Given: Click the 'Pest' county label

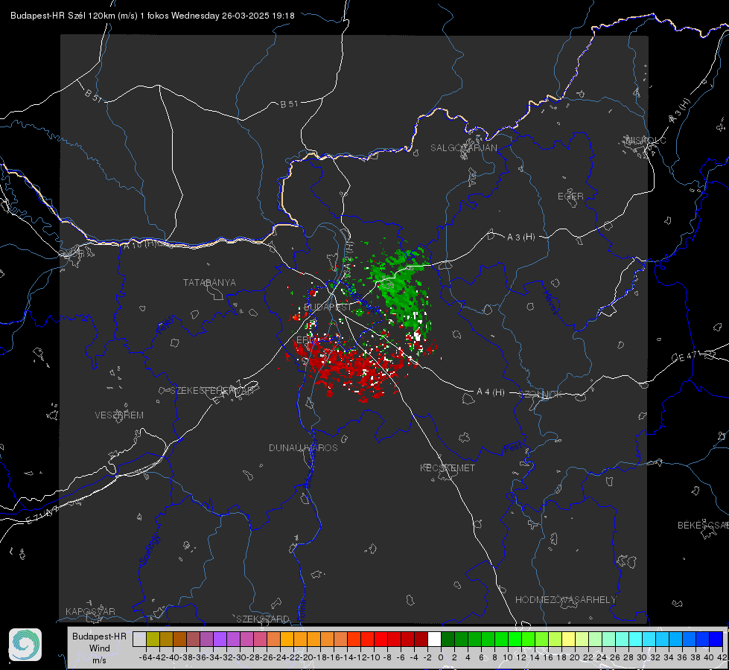Looking at the screenshot, I should 512,447.
